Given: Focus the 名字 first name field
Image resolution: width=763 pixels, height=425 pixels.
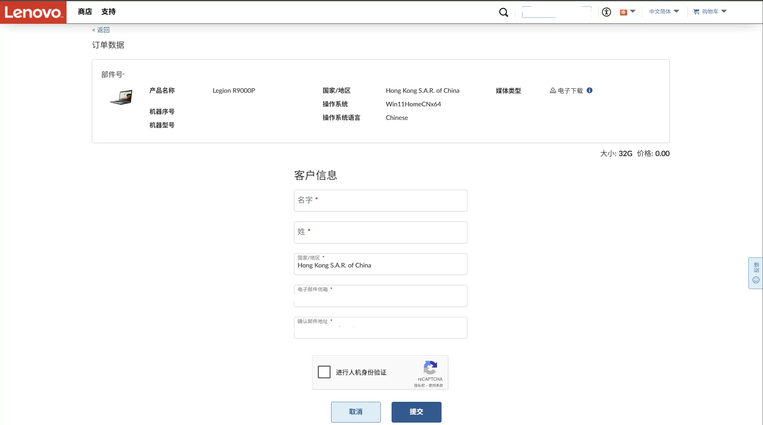Looking at the screenshot, I should pyautogui.click(x=380, y=200).
